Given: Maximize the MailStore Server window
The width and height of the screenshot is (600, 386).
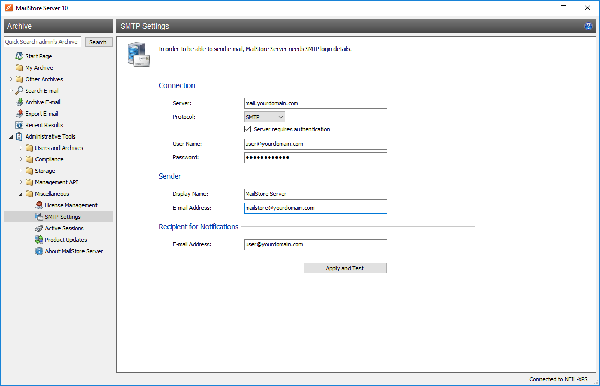Looking at the screenshot, I should [x=563, y=8].
